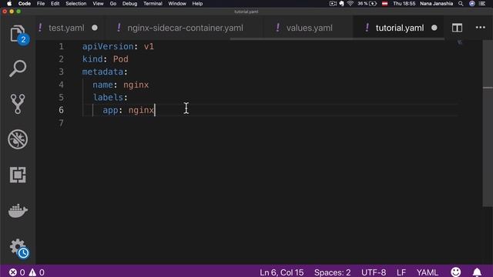Open the Code application menu
This screenshot has height=277, width=493.
24,3
